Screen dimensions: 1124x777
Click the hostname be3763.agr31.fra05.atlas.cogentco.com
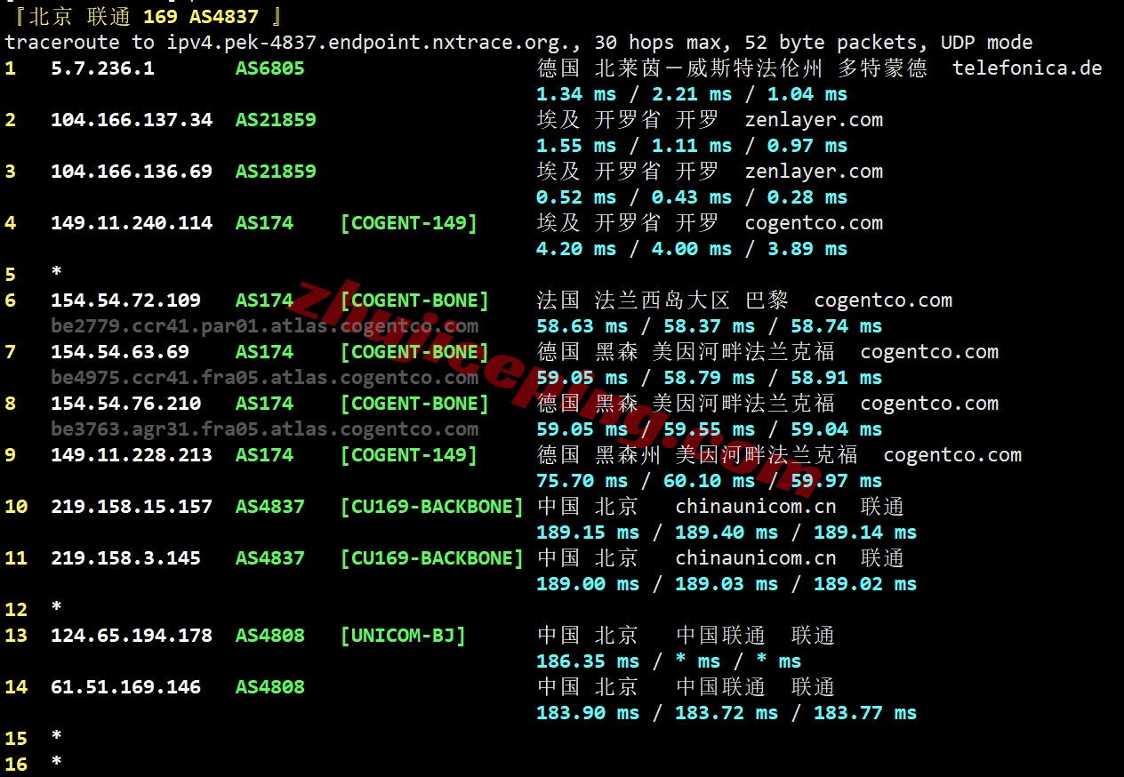tap(264, 429)
